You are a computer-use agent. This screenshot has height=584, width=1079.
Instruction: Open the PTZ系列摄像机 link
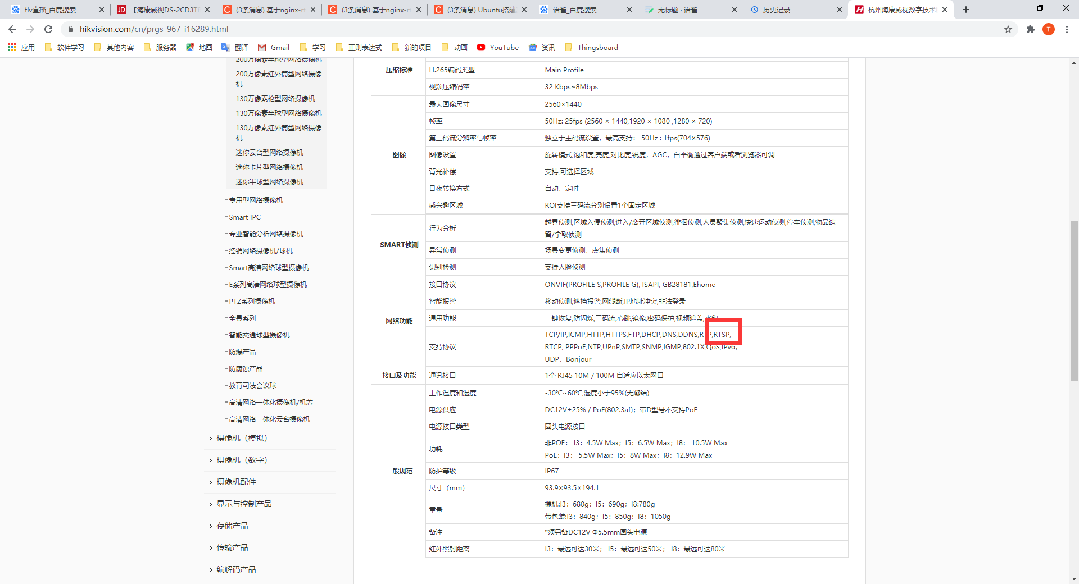252,302
